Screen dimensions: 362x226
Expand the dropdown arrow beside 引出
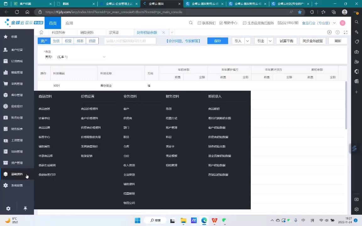(x=269, y=41)
